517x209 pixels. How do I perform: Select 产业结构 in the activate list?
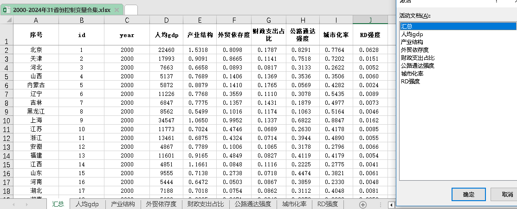(458, 42)
